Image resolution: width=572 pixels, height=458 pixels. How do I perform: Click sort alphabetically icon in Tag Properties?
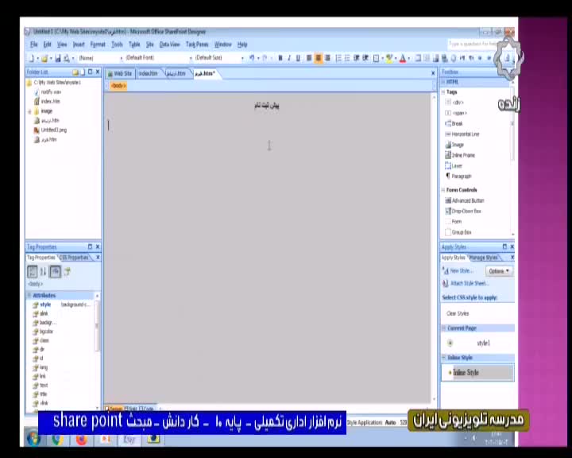coord(44,272)
